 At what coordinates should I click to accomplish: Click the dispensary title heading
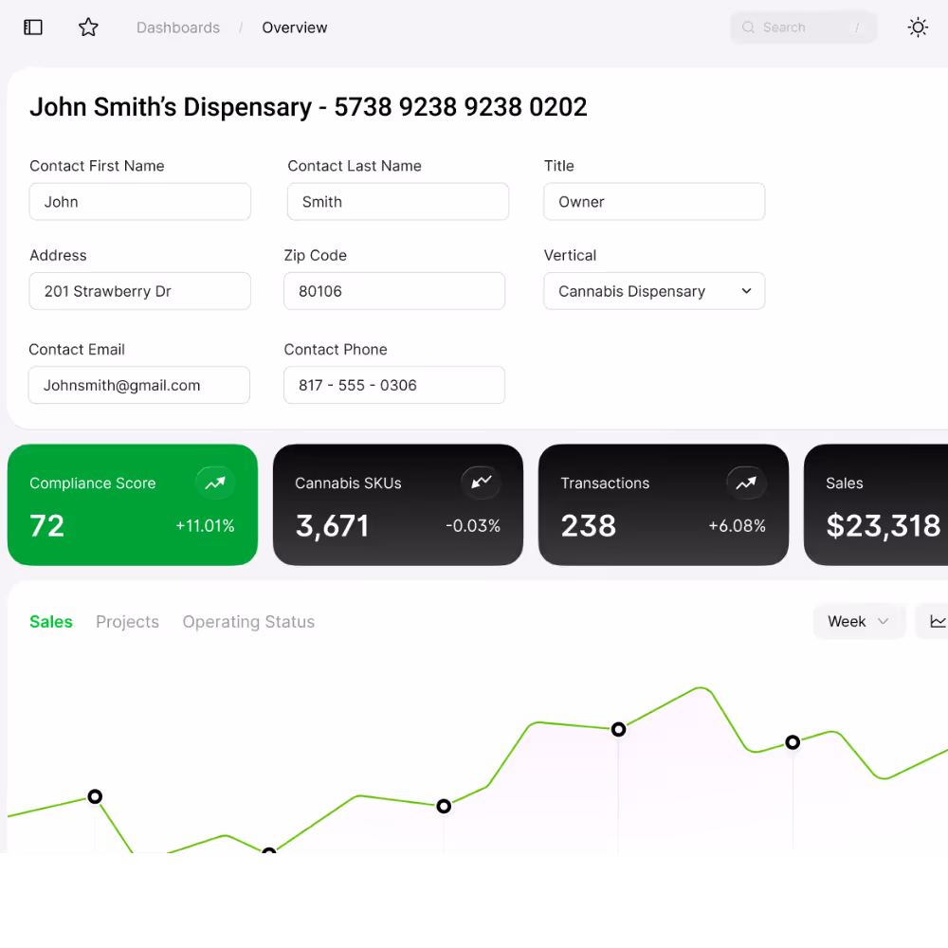coord(308,107)
